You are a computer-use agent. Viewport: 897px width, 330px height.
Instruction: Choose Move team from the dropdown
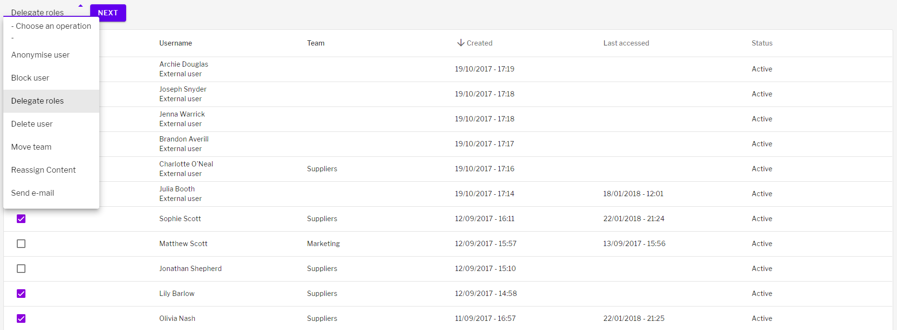[31, 147]
